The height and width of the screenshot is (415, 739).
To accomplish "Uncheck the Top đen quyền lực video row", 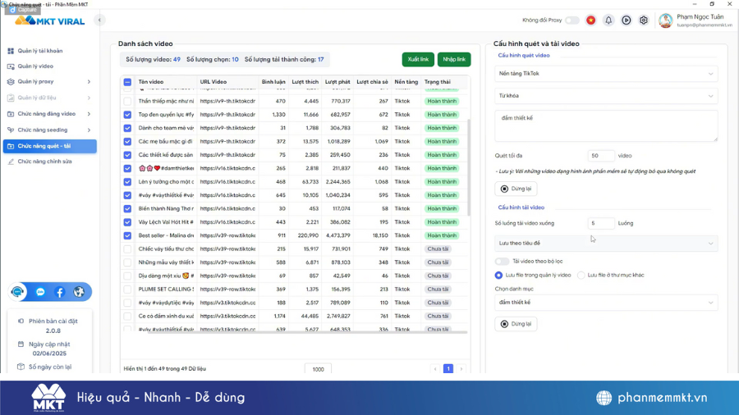I will 127,114.
